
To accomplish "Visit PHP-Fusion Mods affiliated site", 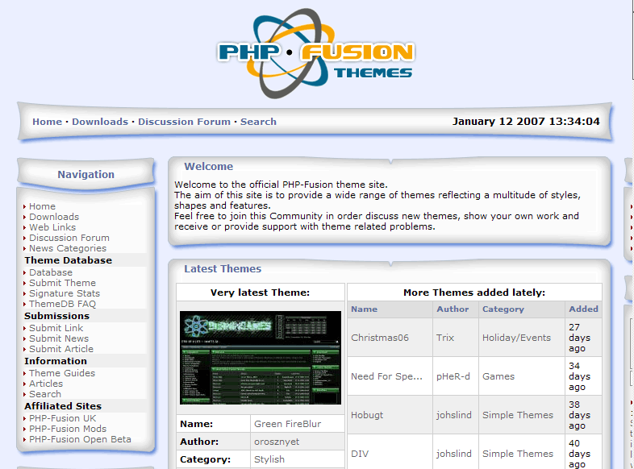I will point(68,429).
